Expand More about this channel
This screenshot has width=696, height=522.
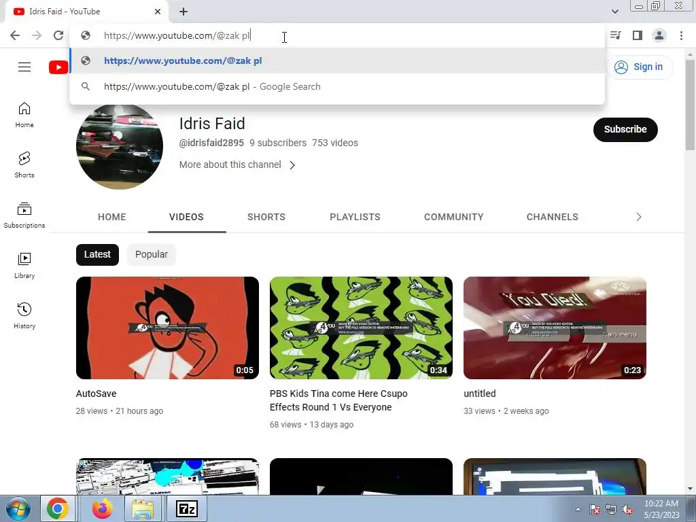(237, 164)
